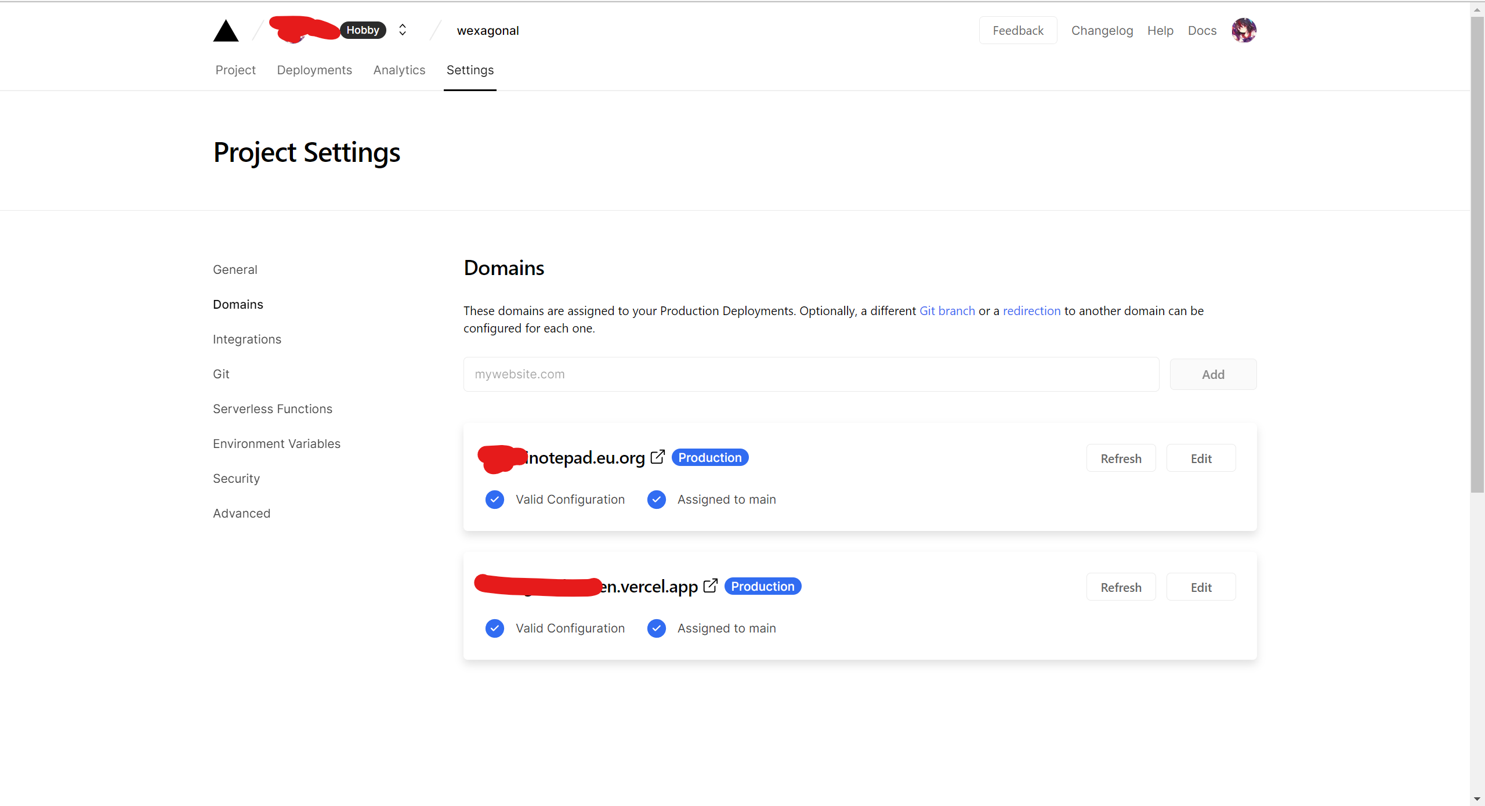Viewport: 1485px width, 806px height.
Task: Focus the mywebsite.com domain input
Action: pos(811,374)
